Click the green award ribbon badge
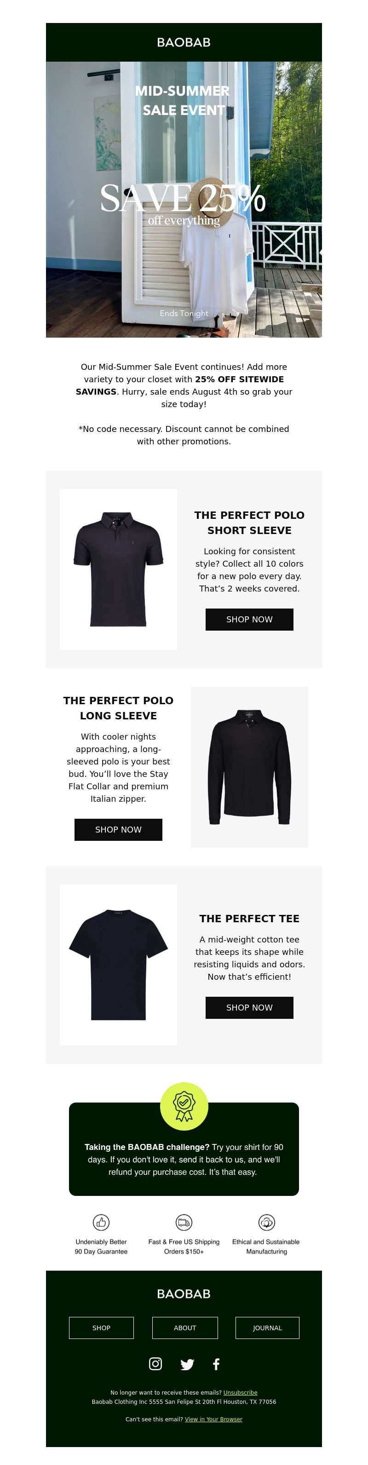The height and width of the screenshot is (1465, 368). point(184,1106)
